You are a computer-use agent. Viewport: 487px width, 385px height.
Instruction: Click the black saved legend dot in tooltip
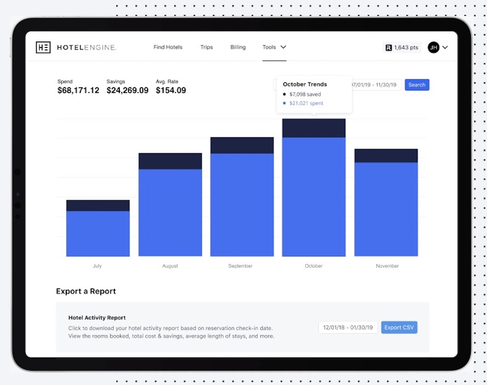point(284,94)
